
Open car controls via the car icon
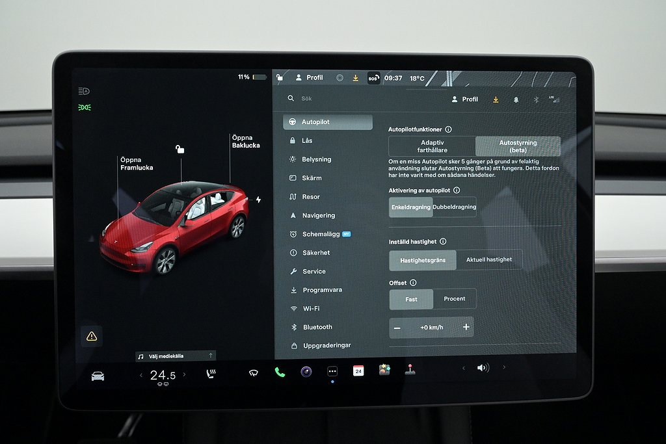pyautogui.click(x=98, y=376)
